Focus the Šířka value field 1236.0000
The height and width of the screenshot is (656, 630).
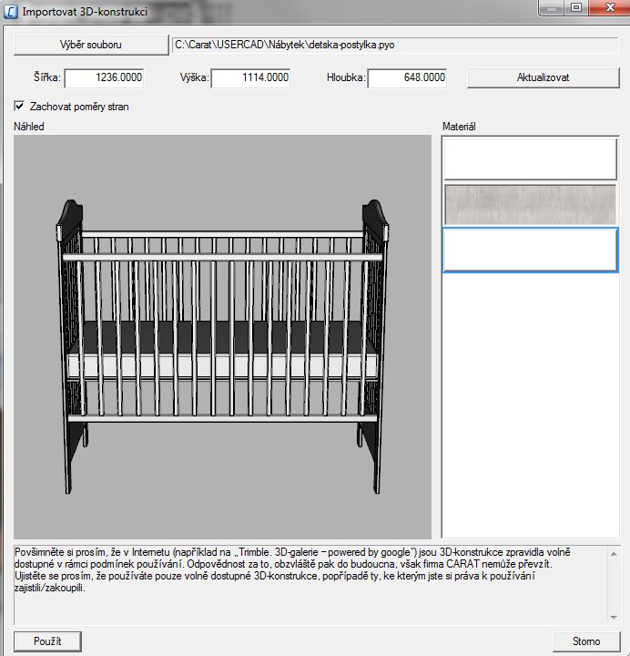point(104,77)
